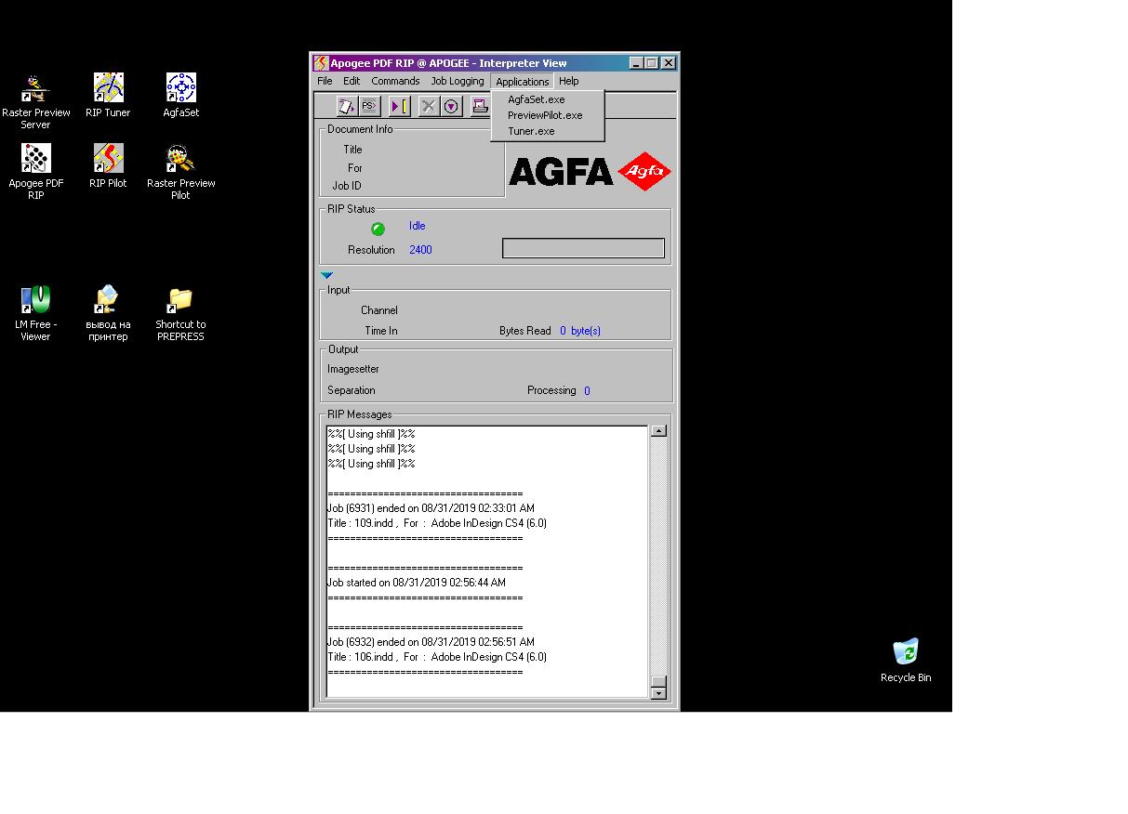This screenshot has width=1128, height=814.
Task: Click the printer toolbar icon beside the menu
Action: [x=480, y=106]
